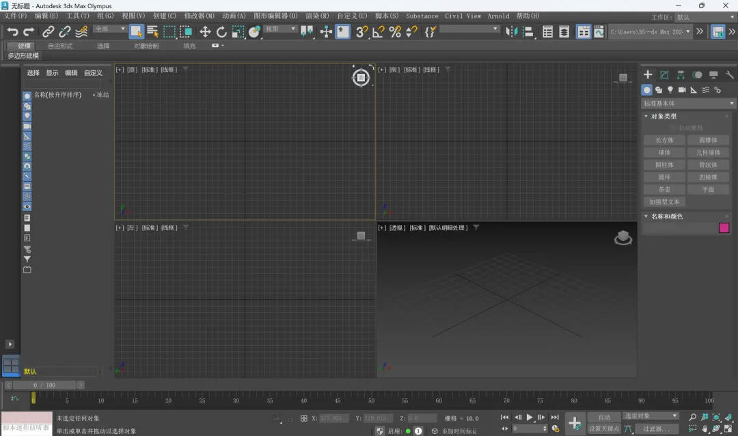
Task: Switch to Cameras category in Create panel
Action: (682, 90)
